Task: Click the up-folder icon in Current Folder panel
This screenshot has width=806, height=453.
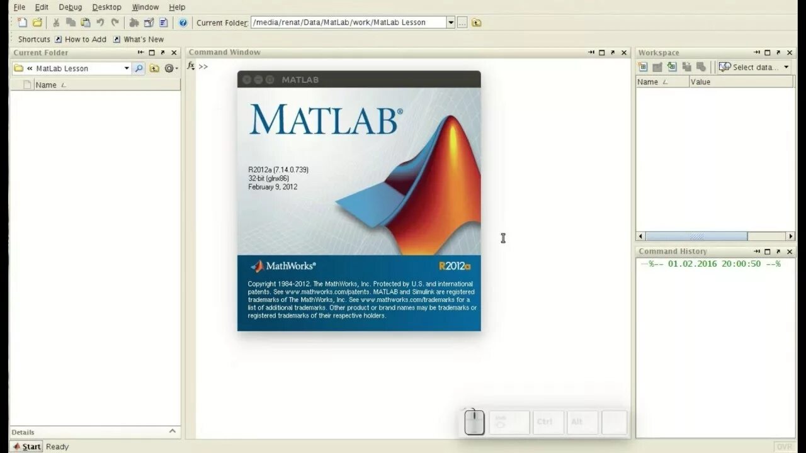Action: tap(154, 68)
